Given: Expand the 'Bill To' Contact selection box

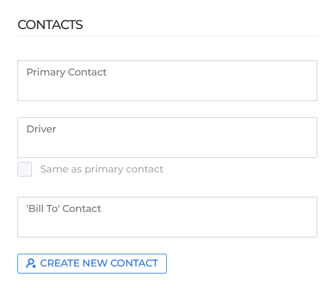Looking at the screenshot, I should [x=167, y=217].
